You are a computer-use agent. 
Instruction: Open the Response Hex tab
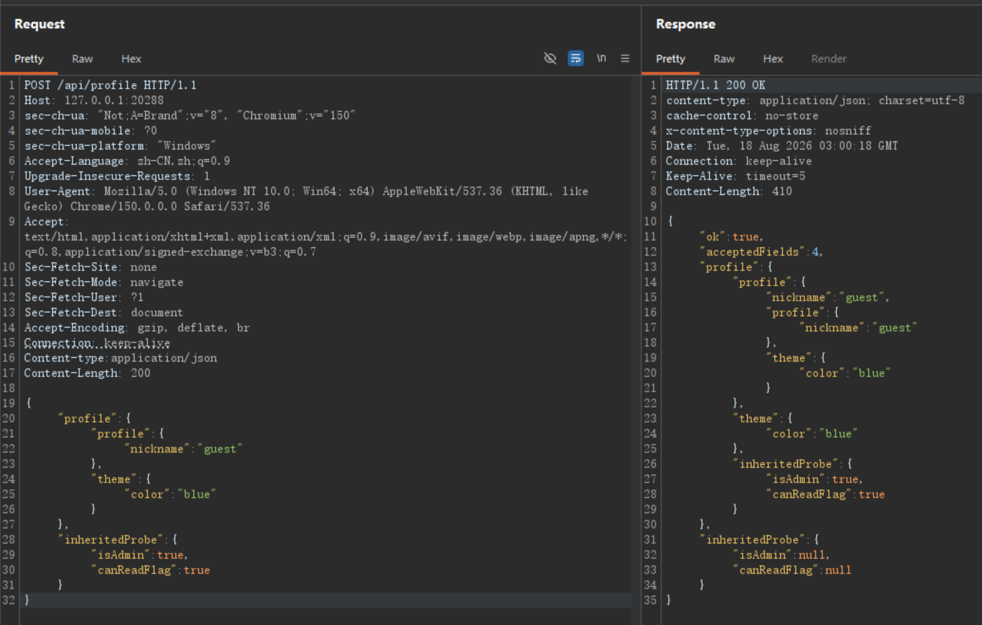tap(773, 59)
